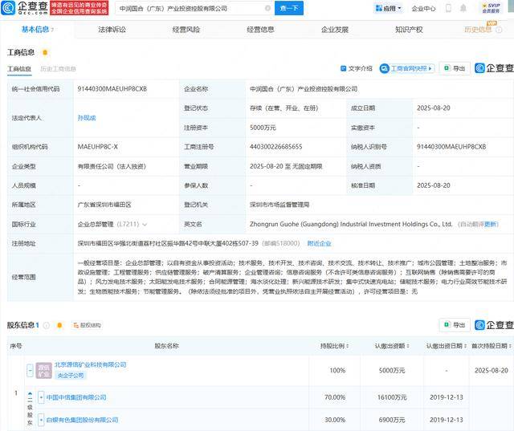Click 查一下 search button
Viewport: 514px width, 431px height.
(x=289, y=8)
